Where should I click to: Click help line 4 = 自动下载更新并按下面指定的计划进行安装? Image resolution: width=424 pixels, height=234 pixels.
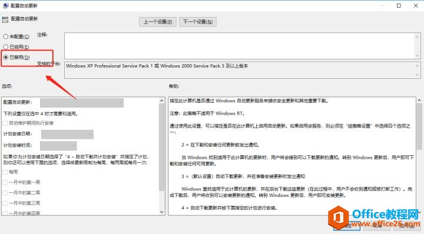pos(229,208)
